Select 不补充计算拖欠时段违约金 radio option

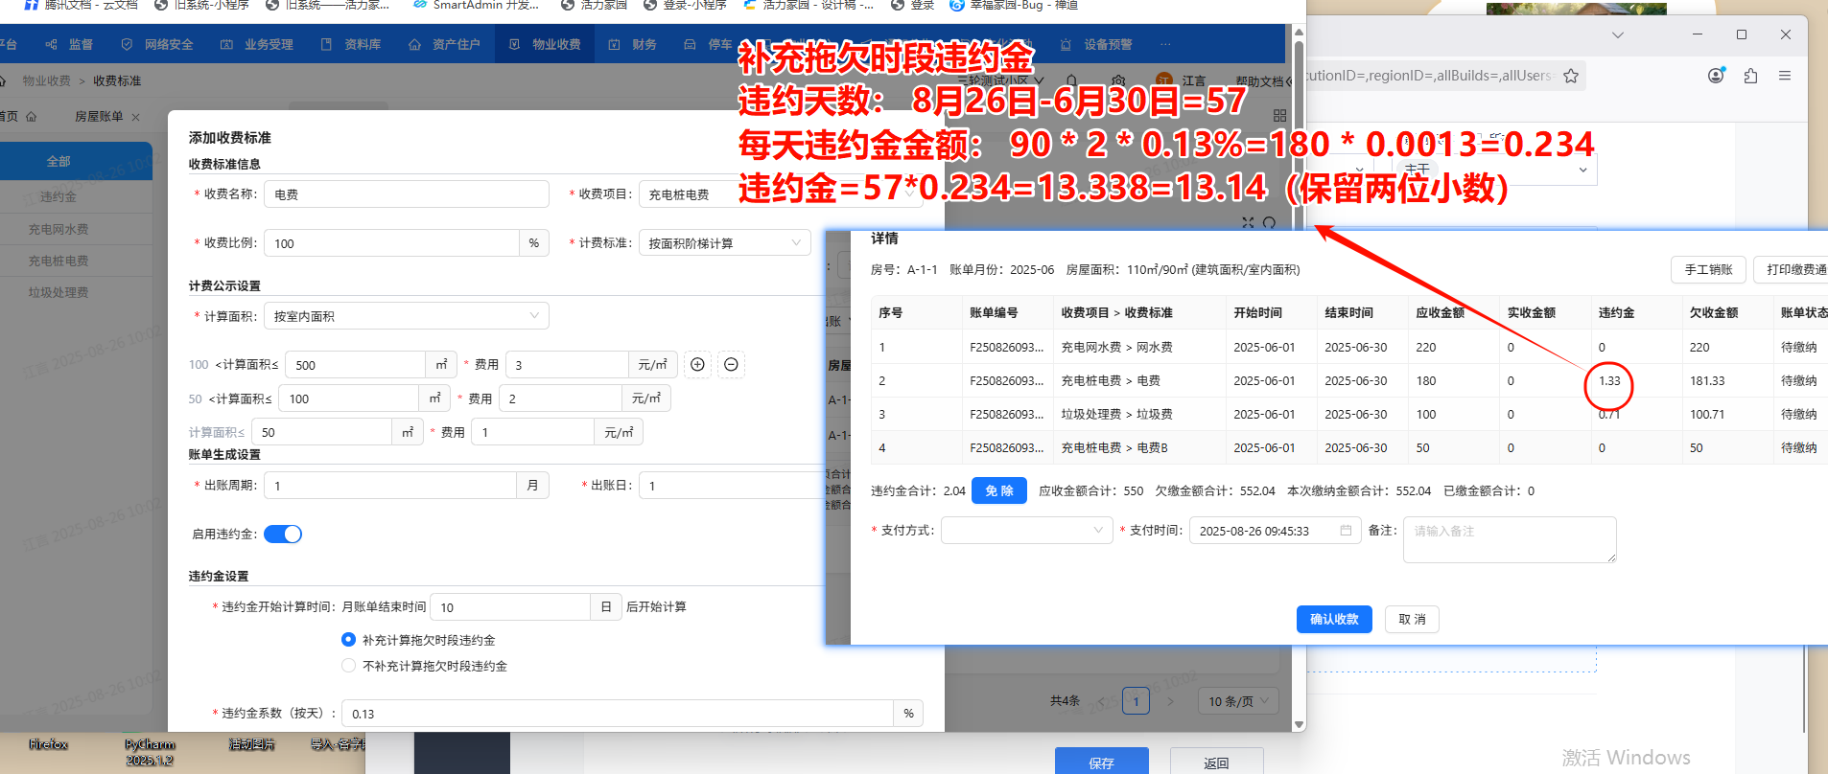click(x=348, y=665)
